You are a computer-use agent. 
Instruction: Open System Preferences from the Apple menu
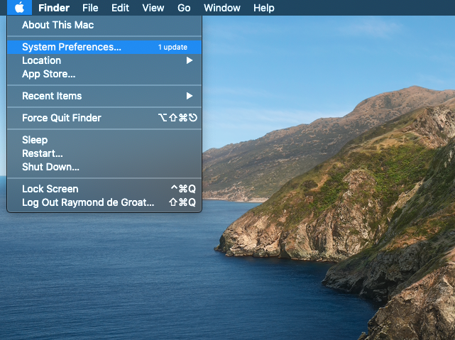[71, 47]
